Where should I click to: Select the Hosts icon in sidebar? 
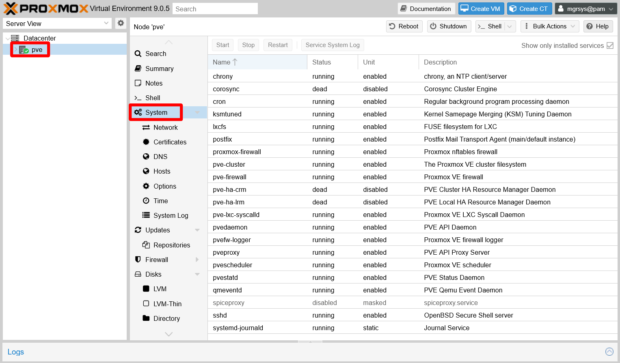click(147, 171)
